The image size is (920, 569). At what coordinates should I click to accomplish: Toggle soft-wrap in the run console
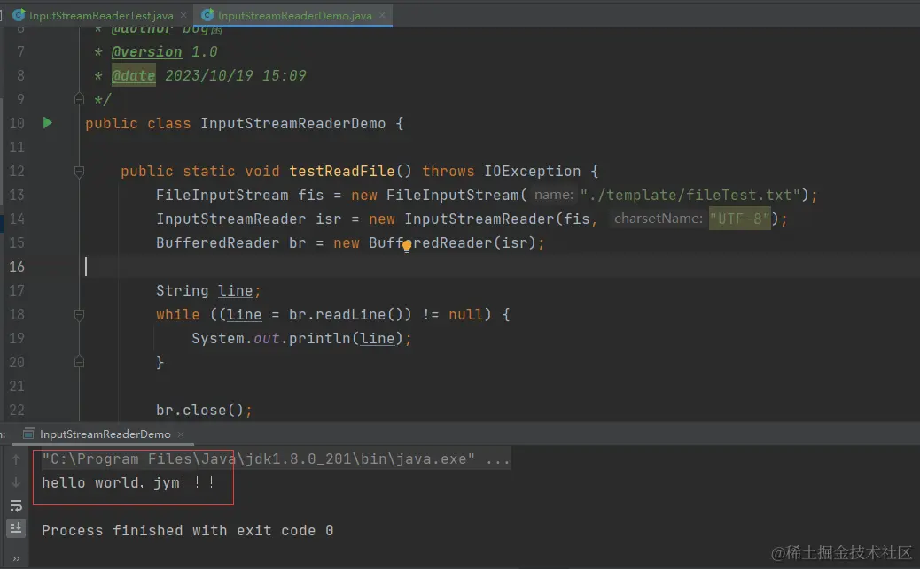point(16,505)
